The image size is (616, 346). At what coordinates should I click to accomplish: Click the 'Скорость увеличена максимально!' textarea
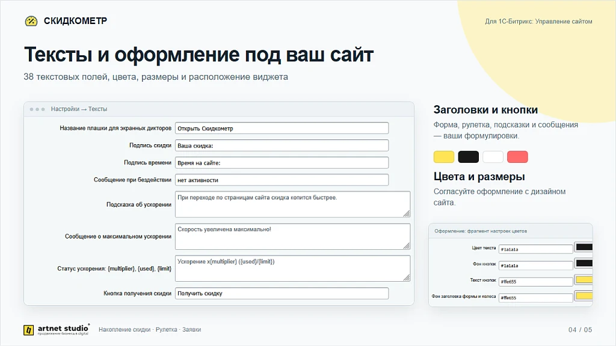[x=293, y=237]
